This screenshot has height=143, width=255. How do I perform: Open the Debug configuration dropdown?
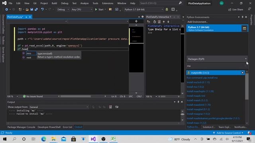[63, 10]
